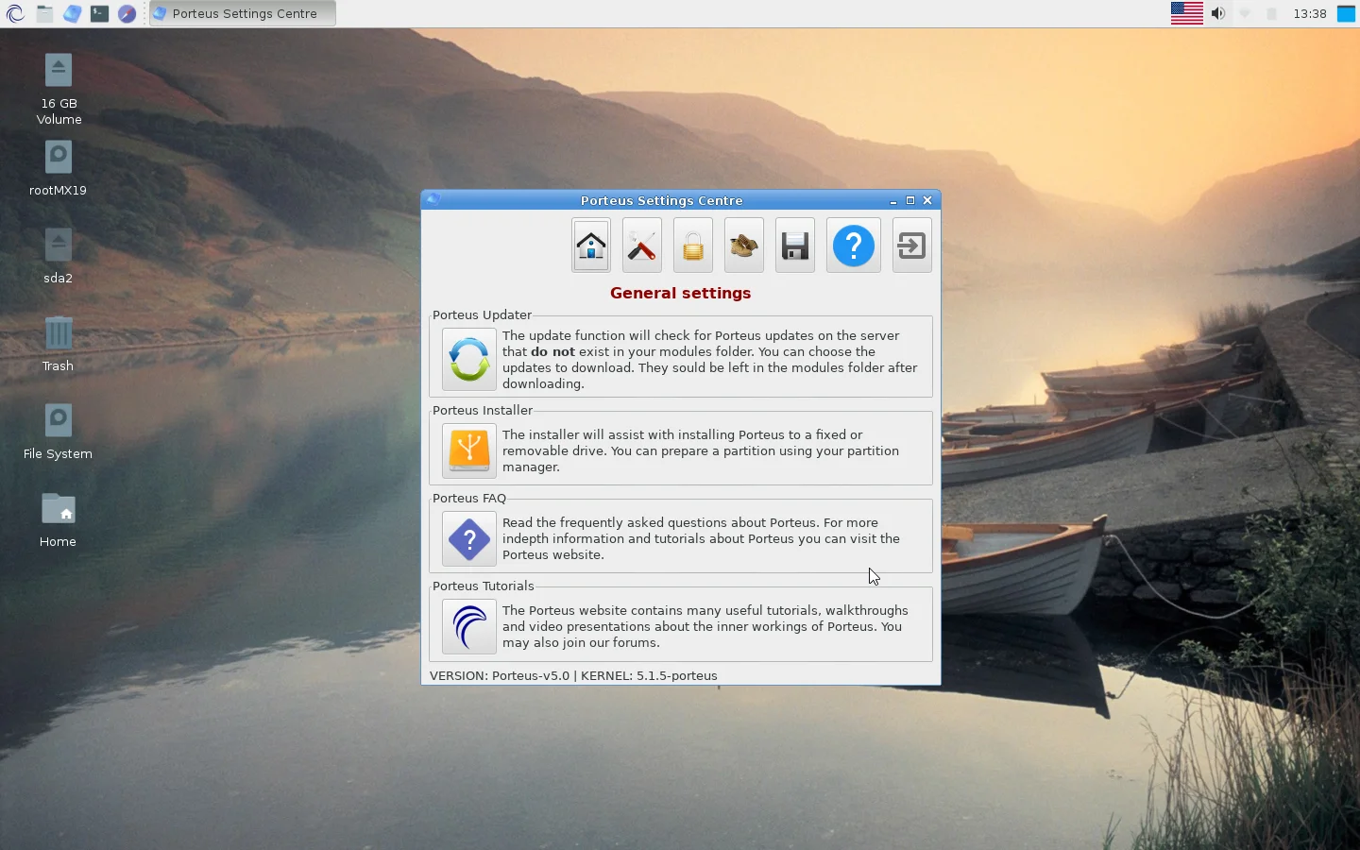The height and width of the screenshot is (850, 1360).
Task: Open Porteus Installer USB icon
Action: [x=468, y=450]
